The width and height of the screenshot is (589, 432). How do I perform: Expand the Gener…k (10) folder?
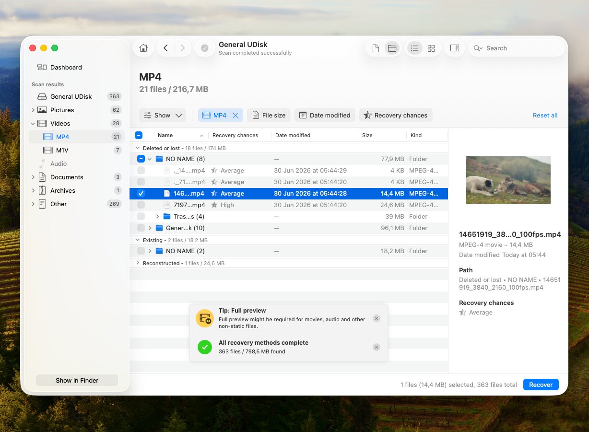click(x=150, y=228)
